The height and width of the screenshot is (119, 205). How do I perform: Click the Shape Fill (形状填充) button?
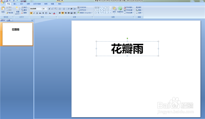click(x=129, y=7)
